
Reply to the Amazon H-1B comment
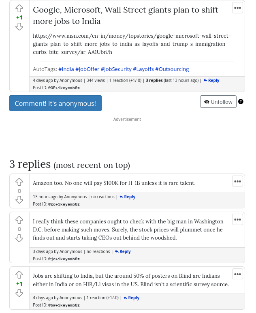tap(128, 197)
